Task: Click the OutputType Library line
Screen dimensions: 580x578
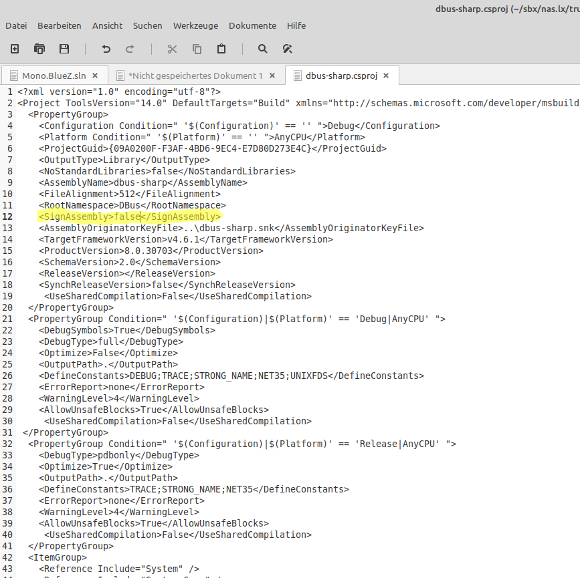Action: point(124,160)
